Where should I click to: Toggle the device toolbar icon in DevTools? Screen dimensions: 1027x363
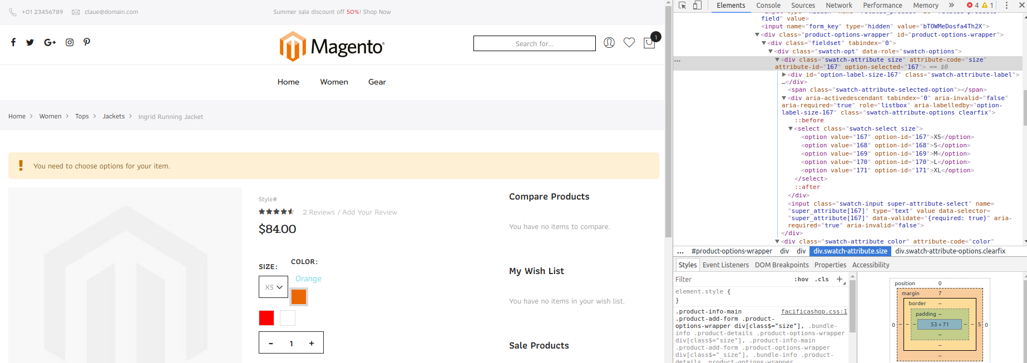pos(697,6)
